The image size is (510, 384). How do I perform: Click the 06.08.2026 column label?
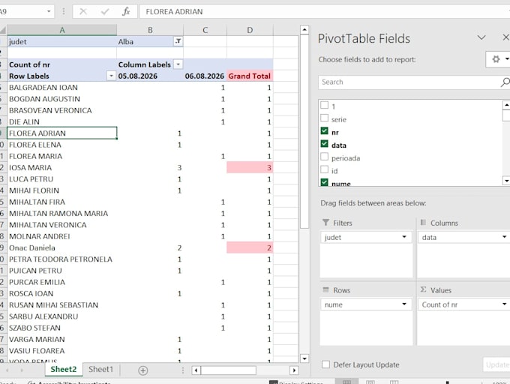point(205,76)
